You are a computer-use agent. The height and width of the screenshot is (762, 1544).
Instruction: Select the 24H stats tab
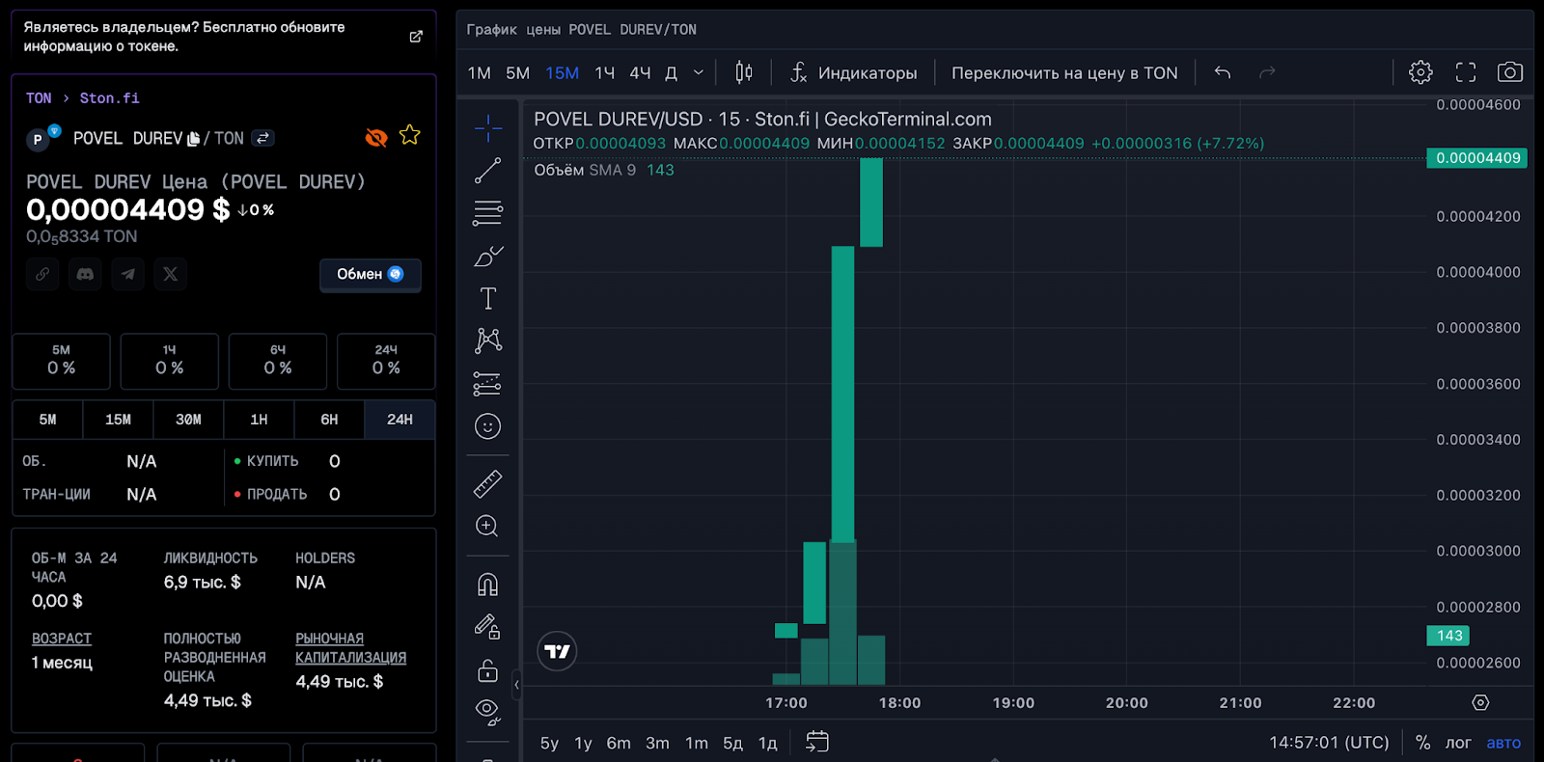[x=400, y=420]
